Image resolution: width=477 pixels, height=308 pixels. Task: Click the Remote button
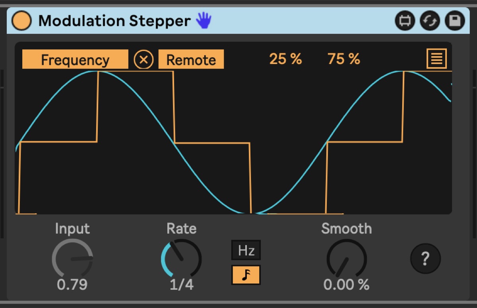click(x=191, y=60)
